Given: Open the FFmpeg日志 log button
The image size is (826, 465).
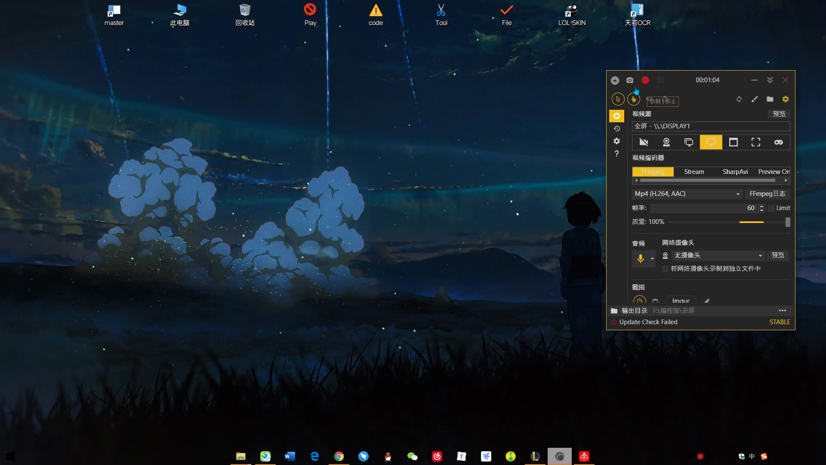Looking at the screenshot, I should coord(767,194).
